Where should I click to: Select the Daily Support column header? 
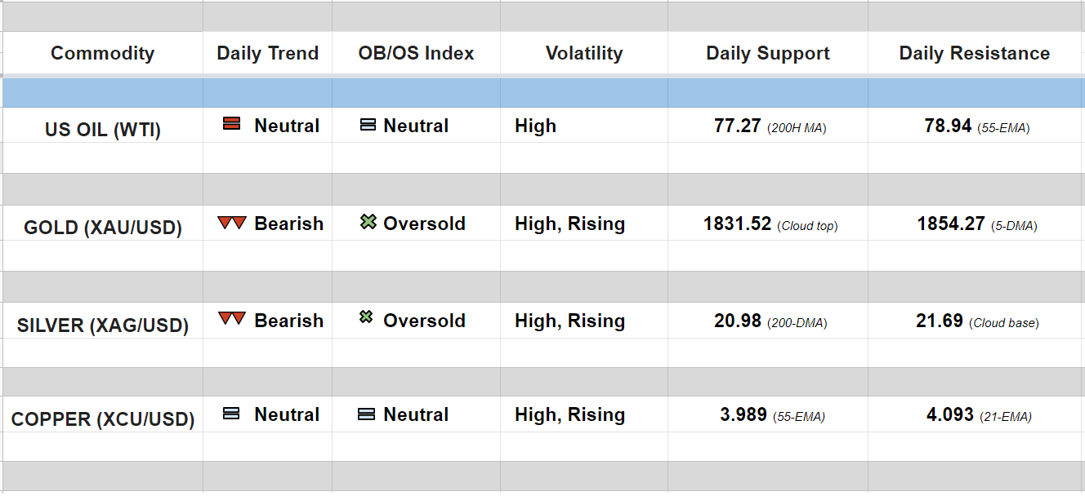[767, 54]
